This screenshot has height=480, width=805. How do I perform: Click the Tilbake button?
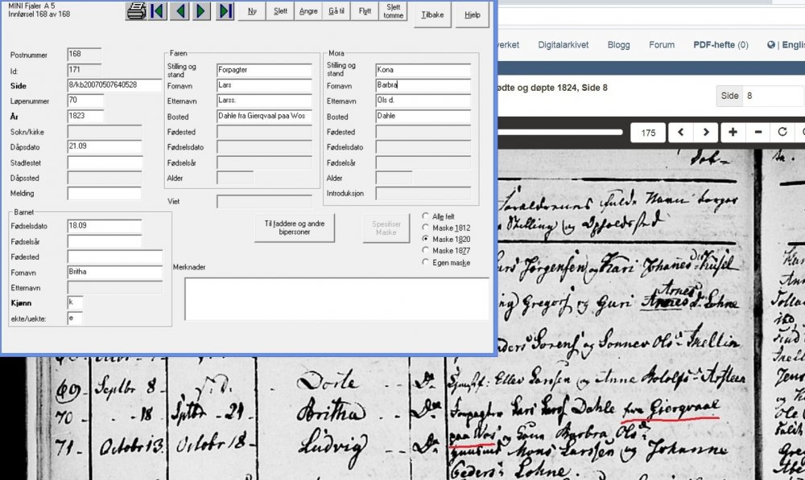[x=431, y=14]
